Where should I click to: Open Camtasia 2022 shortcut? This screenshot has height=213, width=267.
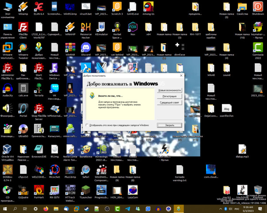tap(258, 51)
